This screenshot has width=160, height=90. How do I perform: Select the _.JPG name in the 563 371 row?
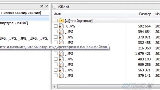[x=69, y=70]
